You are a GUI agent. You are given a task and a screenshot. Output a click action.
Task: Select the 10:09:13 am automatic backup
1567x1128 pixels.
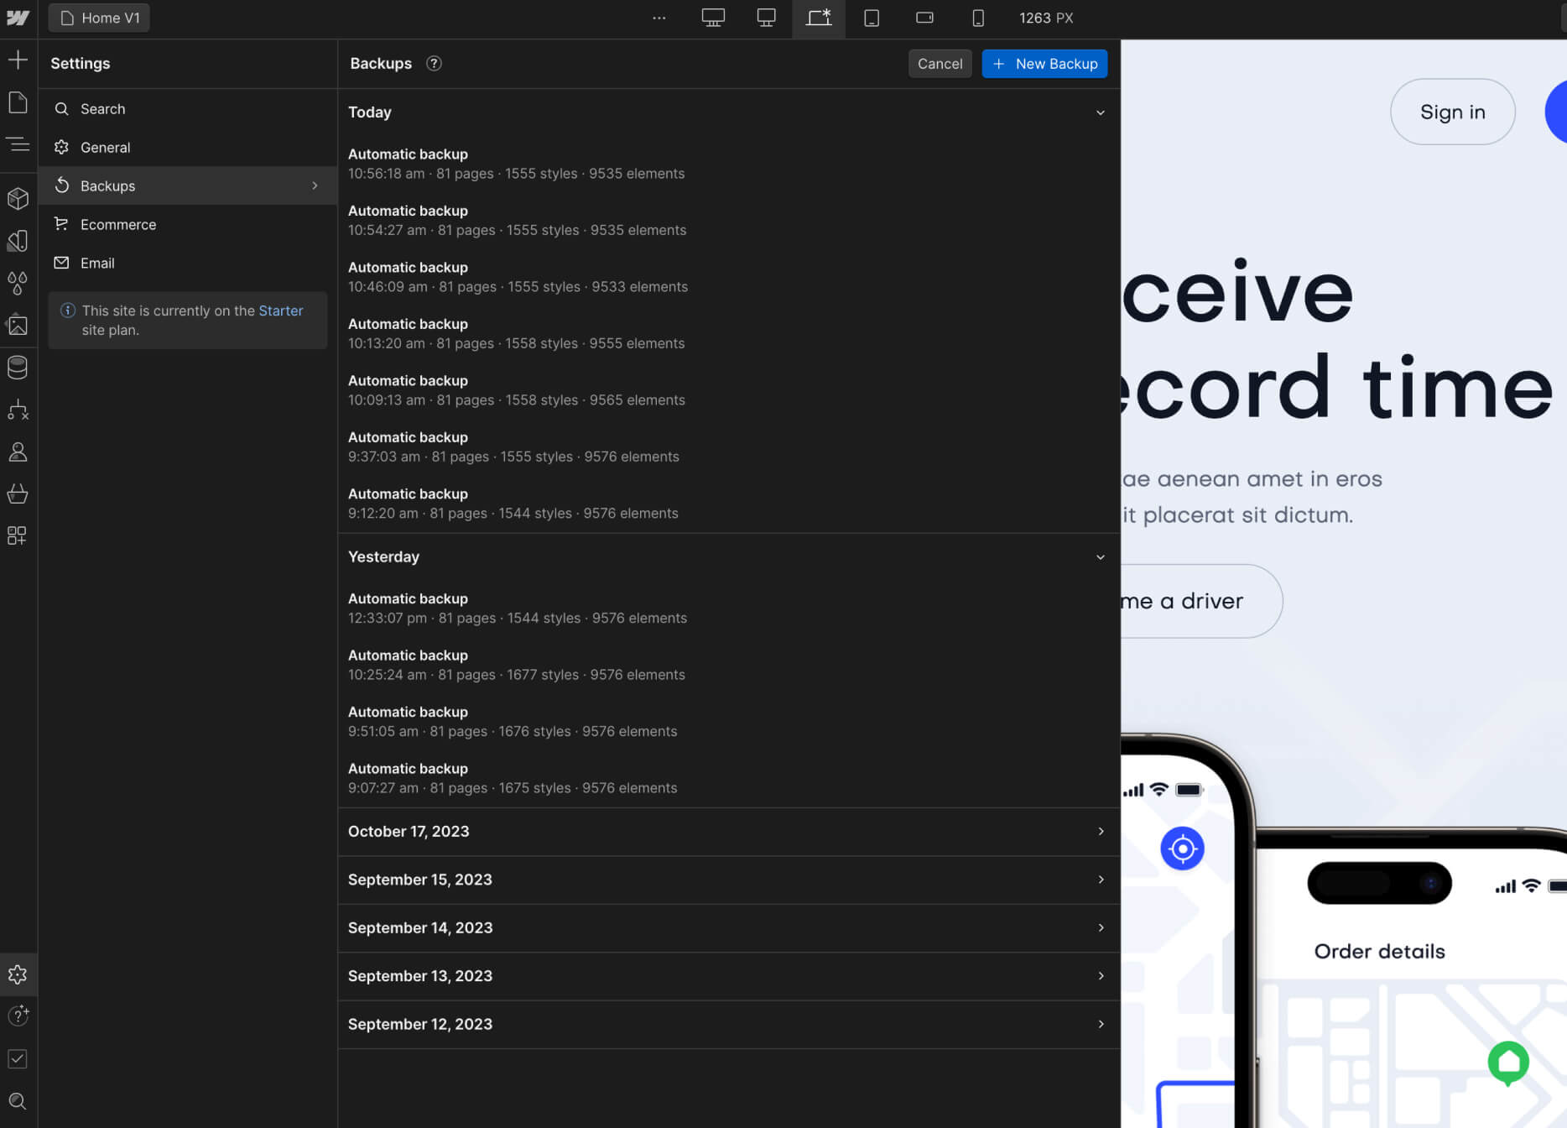tap(728, 390)
